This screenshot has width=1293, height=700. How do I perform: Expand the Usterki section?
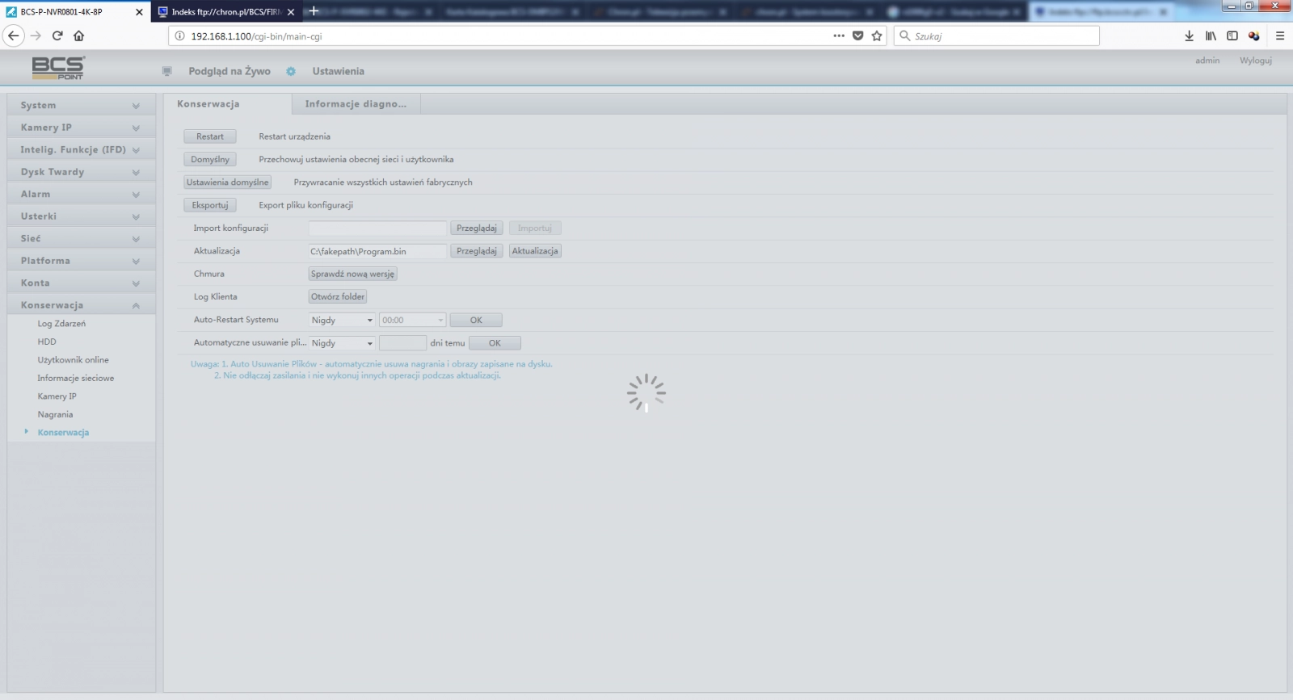point(81,216)
